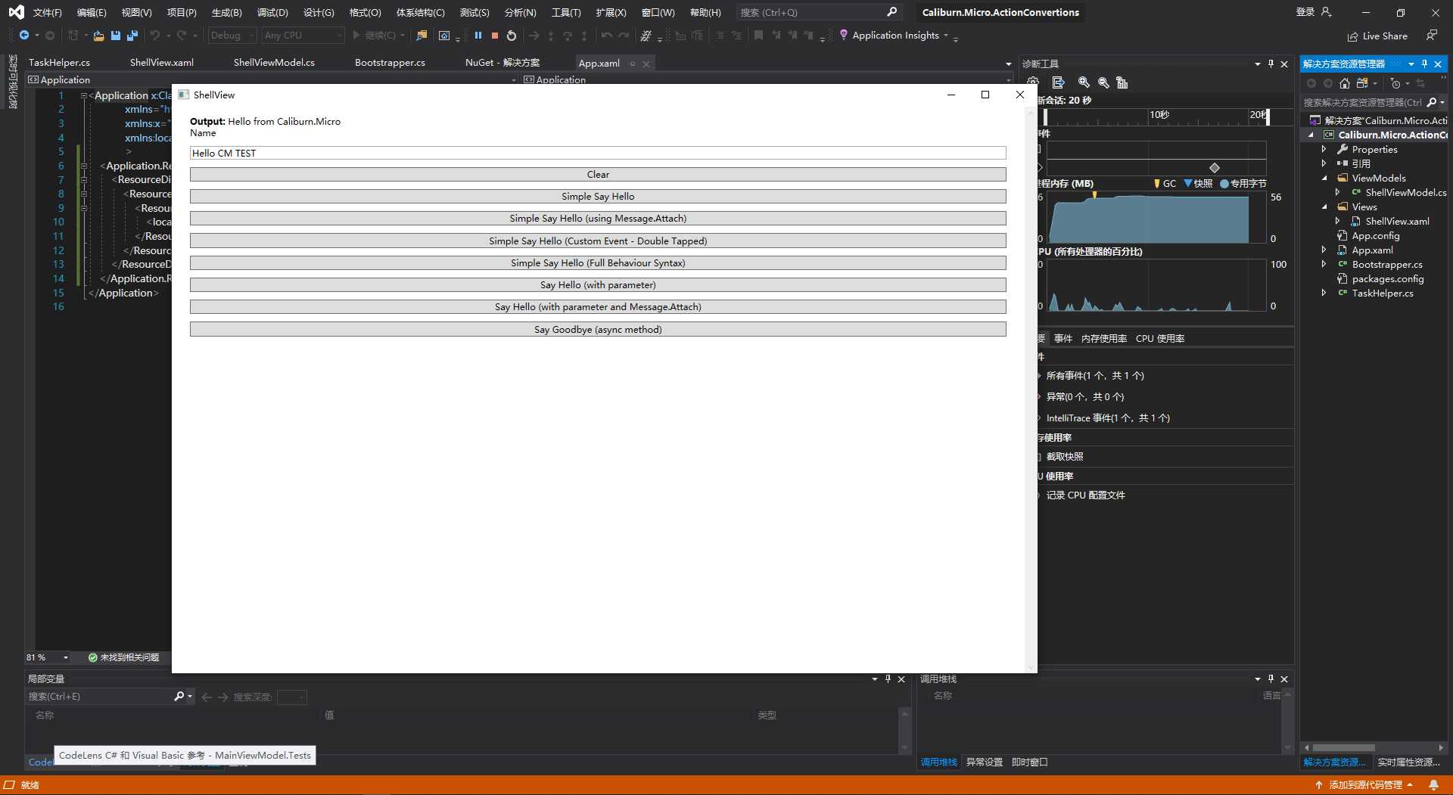
Task: Open the 内存使用率 diagnostics tab
Action: tap(1104, 338)
